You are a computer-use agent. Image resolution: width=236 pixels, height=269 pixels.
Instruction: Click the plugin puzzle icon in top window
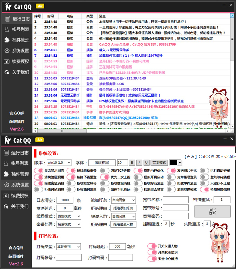(x=7, y=40)
